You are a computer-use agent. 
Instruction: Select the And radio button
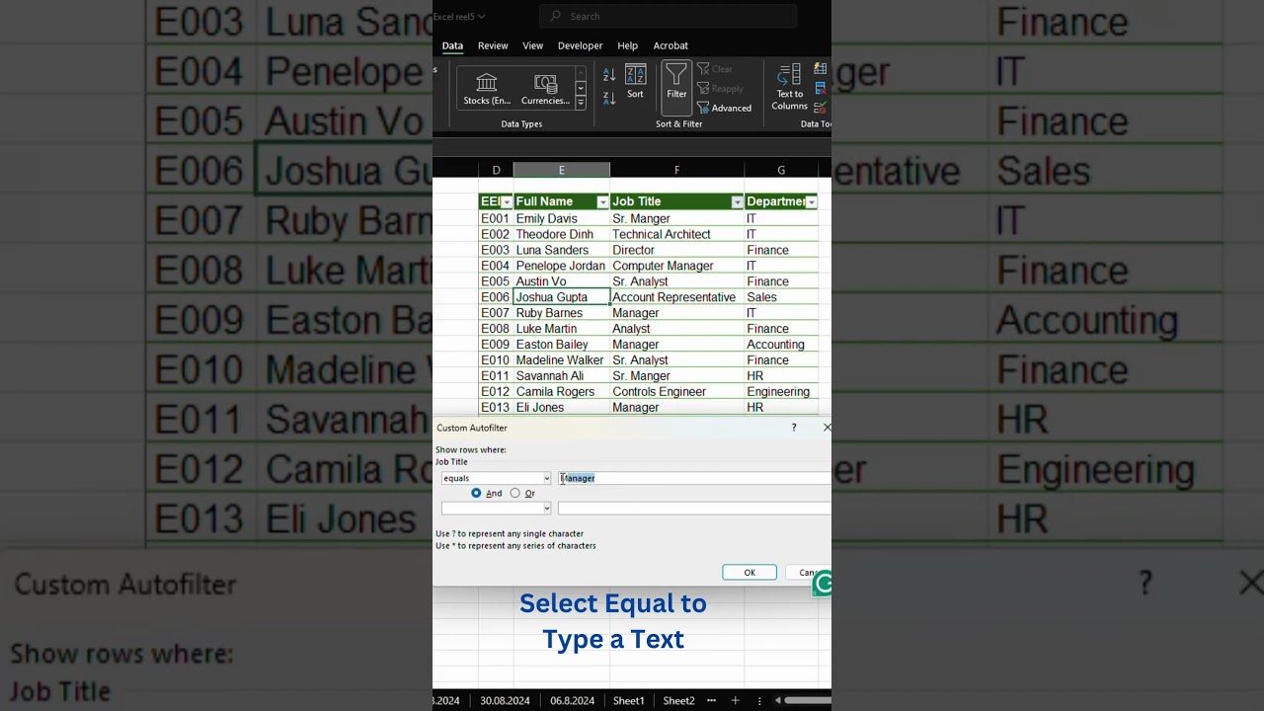(476, 493)
